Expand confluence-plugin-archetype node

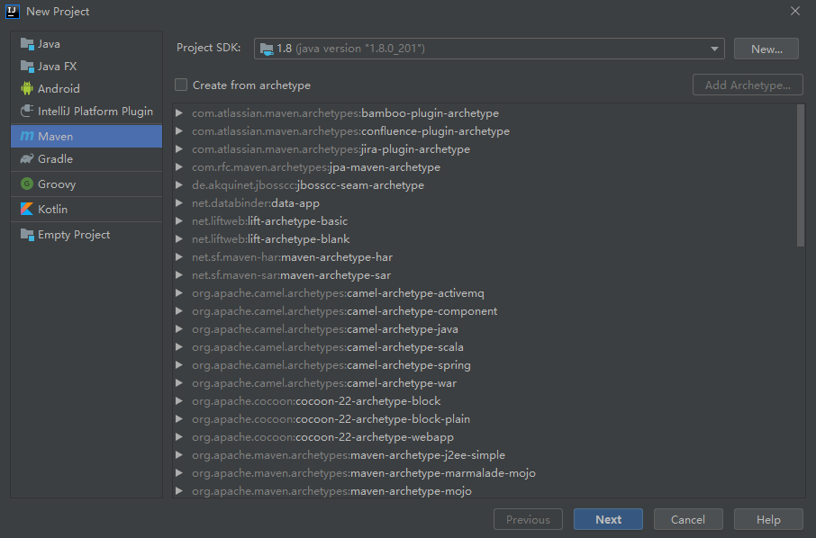pyautogui.click(x=179, y=131)
